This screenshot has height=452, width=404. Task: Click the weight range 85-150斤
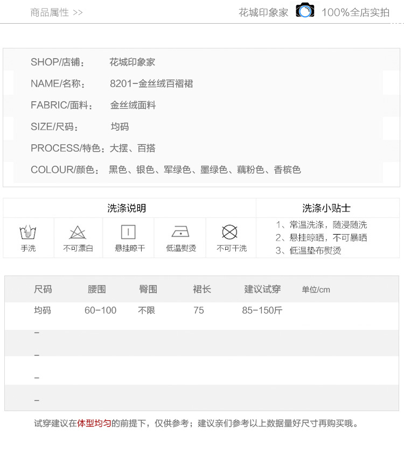tap(262, 310)
